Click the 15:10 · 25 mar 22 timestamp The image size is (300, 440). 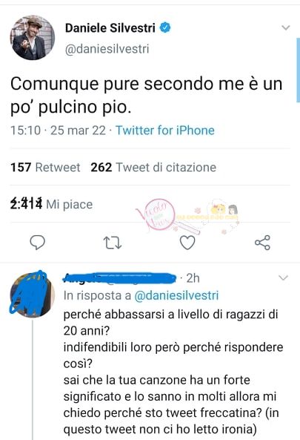coord(58,131)
